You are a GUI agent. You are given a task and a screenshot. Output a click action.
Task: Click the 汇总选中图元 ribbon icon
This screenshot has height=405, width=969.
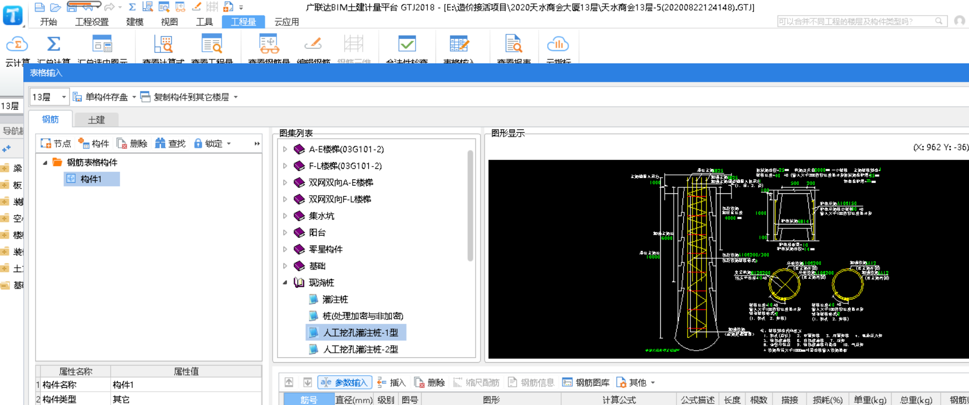coord(102,44)
